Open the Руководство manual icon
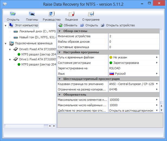This screenshot has height=141, width=167. [52, 14]
